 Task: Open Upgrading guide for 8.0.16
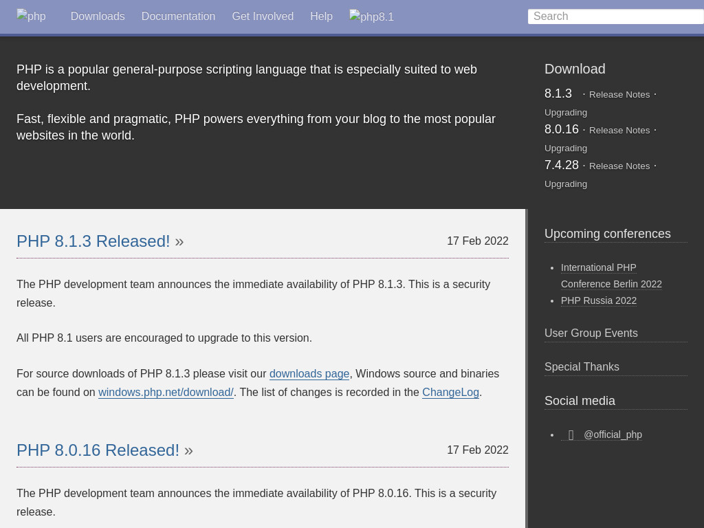(x=566, y=148)
